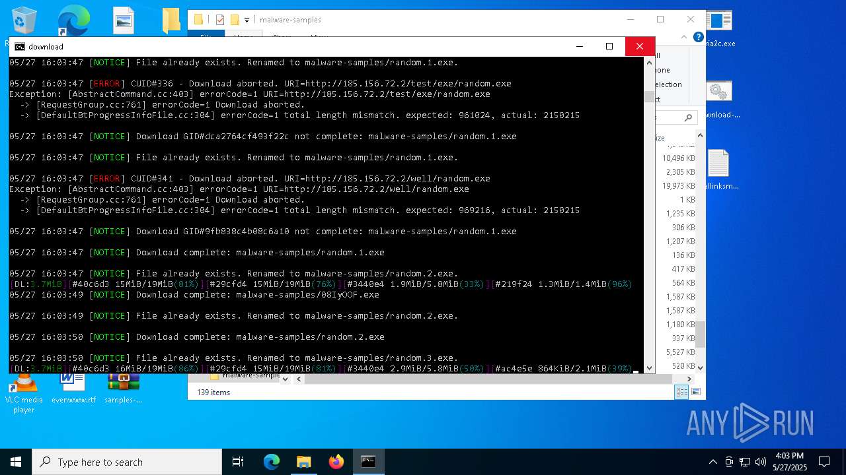
Task: Click the malware-samples Explorer window title text
Action: (291, 20)
